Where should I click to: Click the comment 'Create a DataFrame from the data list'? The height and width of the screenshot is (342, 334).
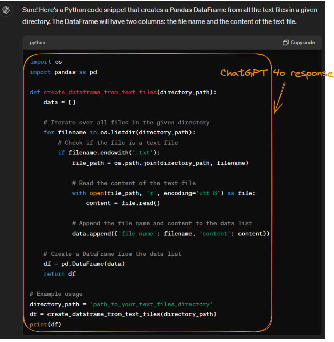(x=112, y=254)
